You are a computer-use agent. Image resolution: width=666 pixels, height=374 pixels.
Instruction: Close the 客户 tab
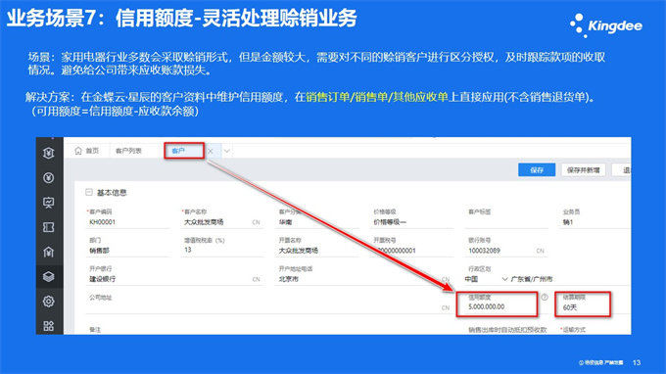click(x=211, y=151)
